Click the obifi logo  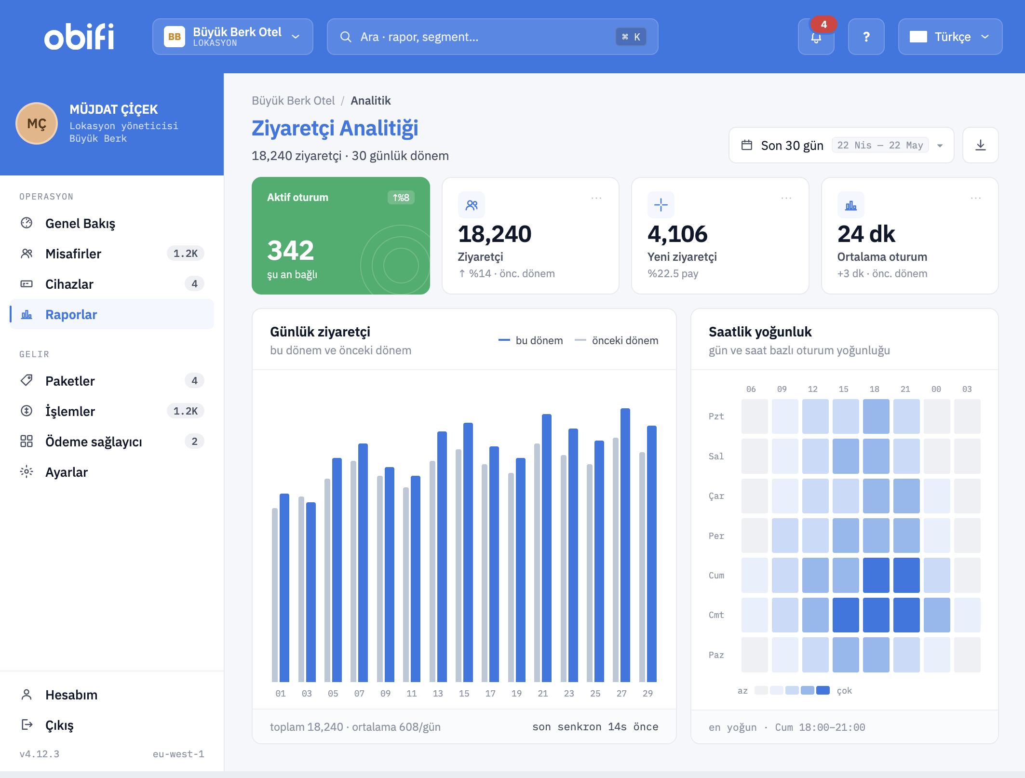coord(79,37)
